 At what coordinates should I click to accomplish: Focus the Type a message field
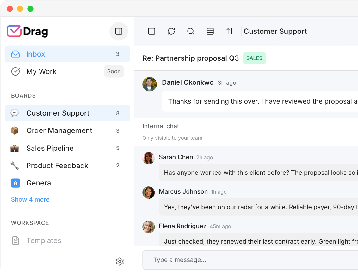(x=250, y=260)
